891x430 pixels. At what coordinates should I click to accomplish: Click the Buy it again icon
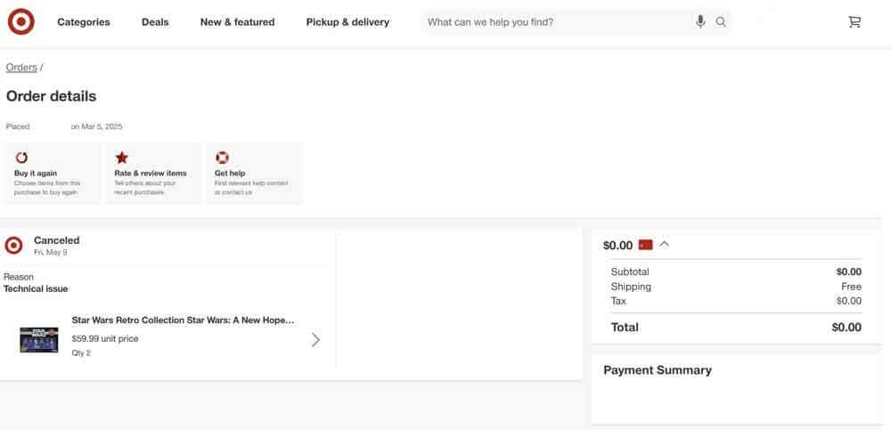coord(22,158)
